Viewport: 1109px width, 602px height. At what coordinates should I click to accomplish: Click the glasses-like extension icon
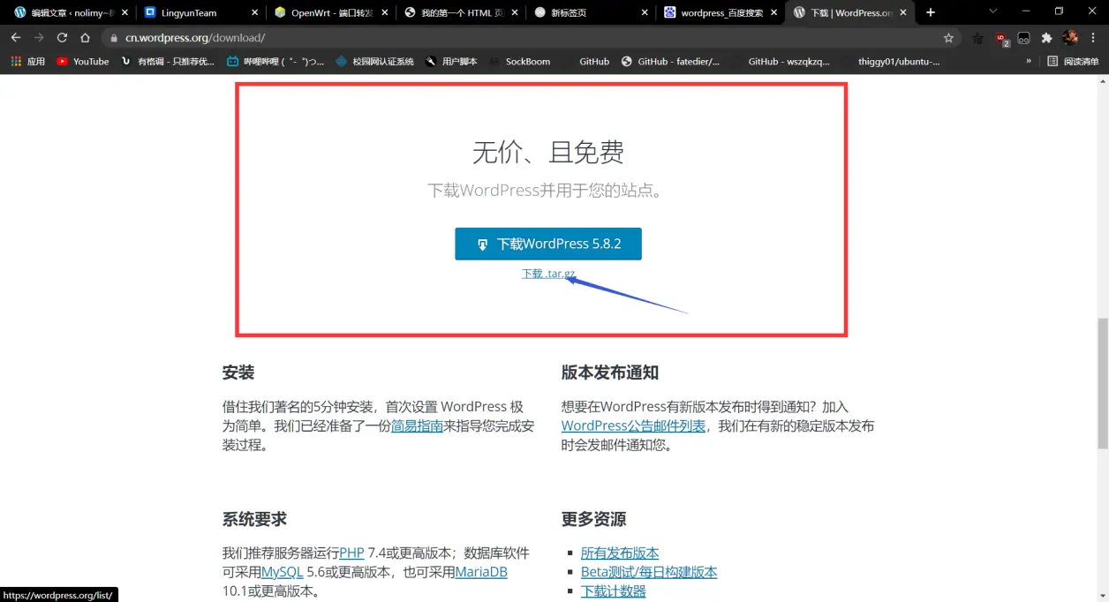1024,38
